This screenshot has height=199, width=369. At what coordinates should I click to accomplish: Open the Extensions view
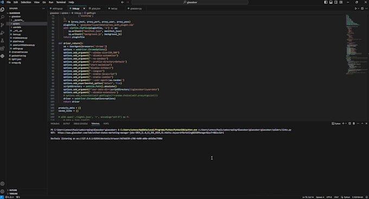pyautogui.click(x=3, y=48)
